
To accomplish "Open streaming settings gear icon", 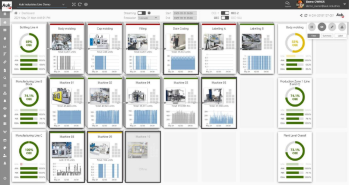I will click(x=149, y=13).
